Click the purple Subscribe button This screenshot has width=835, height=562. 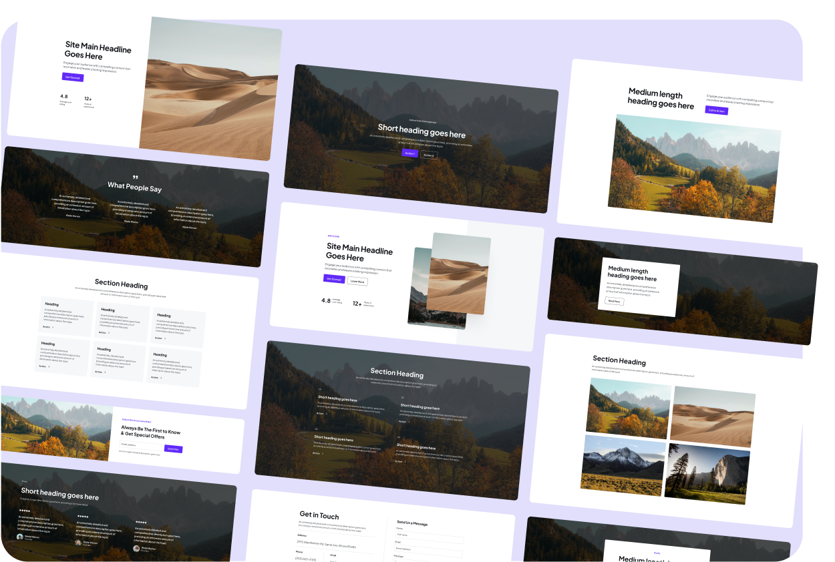click(173, 449)
